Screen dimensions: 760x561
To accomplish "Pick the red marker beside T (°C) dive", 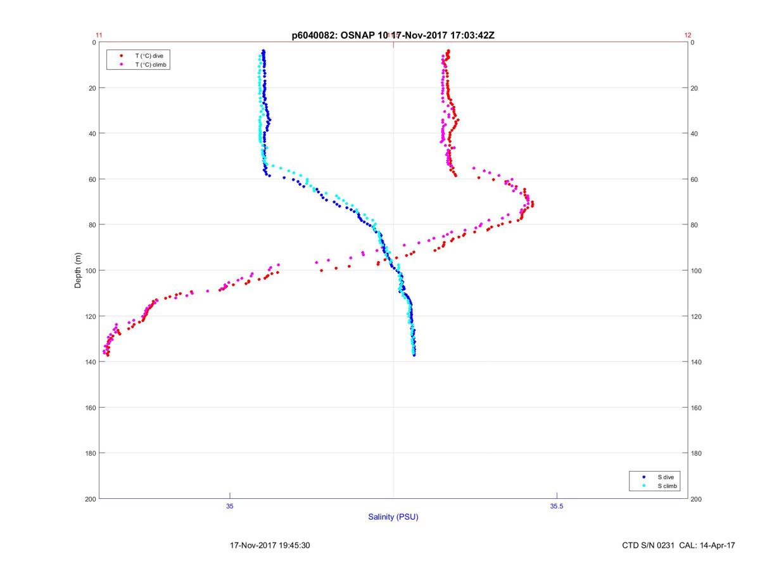I will (121, 56).
